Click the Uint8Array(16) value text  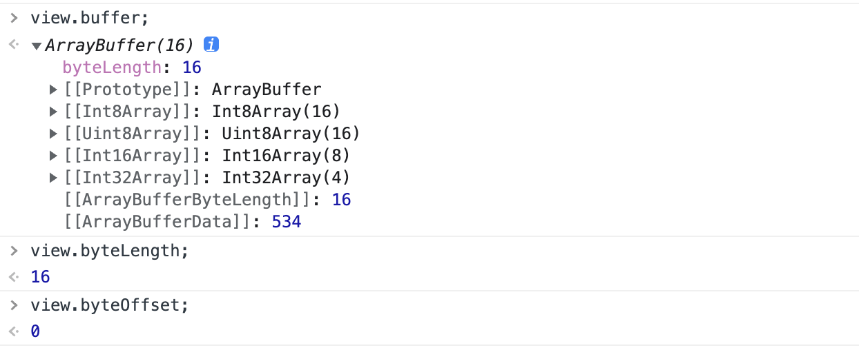(291, 134)
